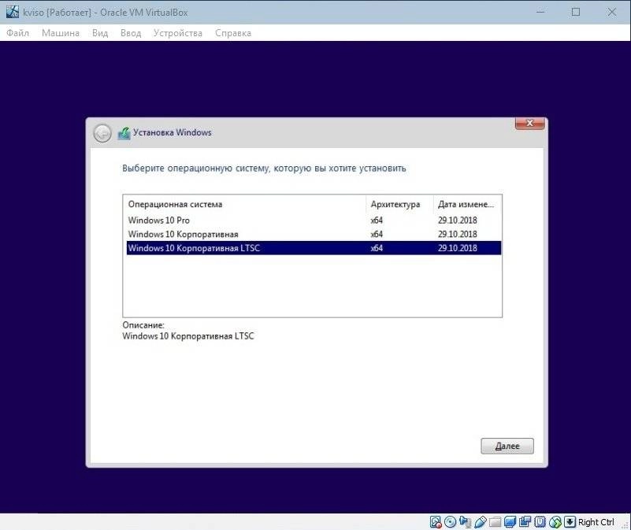
Task: Close the VirtualBox window
Action: [x=611, y=12]
